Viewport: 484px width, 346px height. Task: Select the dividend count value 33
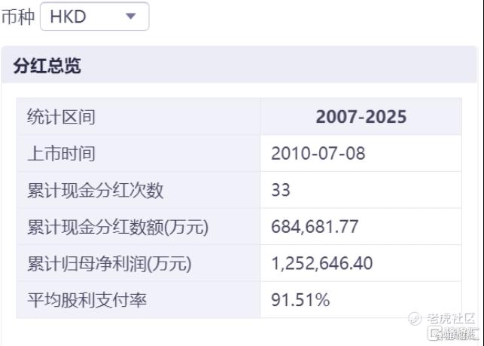281,190
